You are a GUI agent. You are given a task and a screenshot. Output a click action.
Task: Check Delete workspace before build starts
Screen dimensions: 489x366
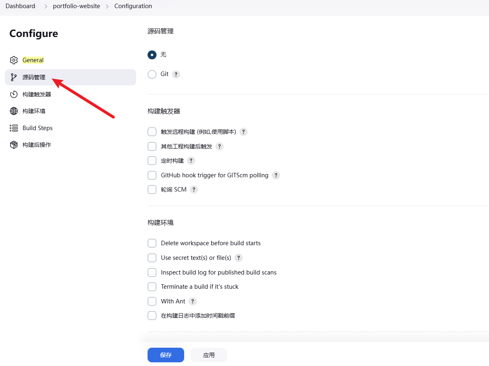pos(152,243)
